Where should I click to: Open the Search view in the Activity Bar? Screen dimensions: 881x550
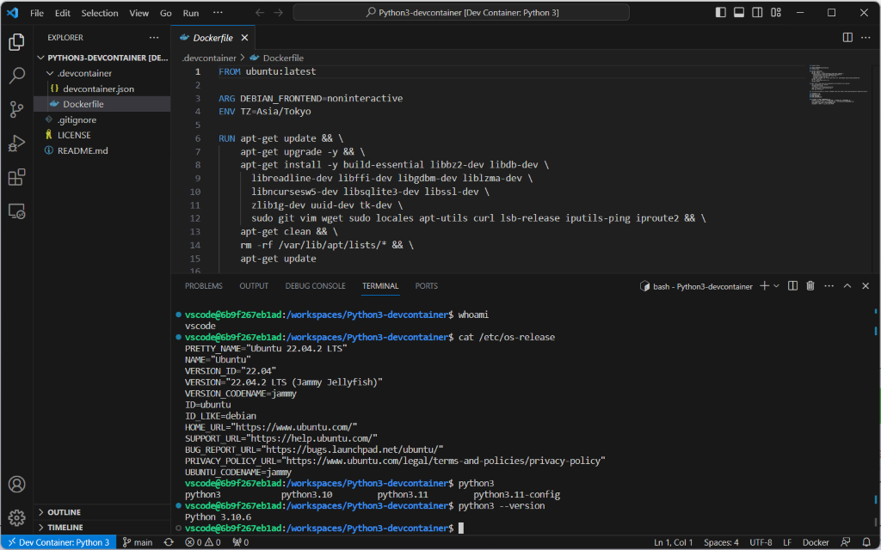[18, 76]
